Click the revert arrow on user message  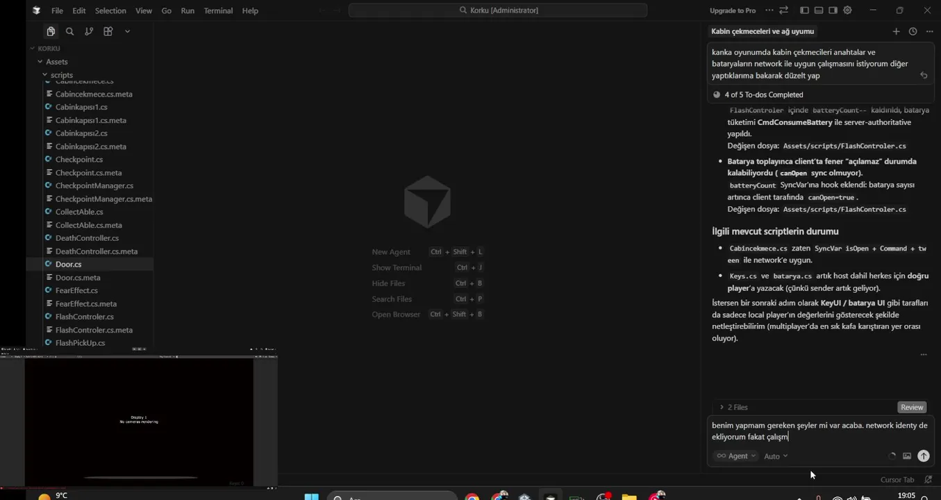pyautogui.click(x=923, y=75)
